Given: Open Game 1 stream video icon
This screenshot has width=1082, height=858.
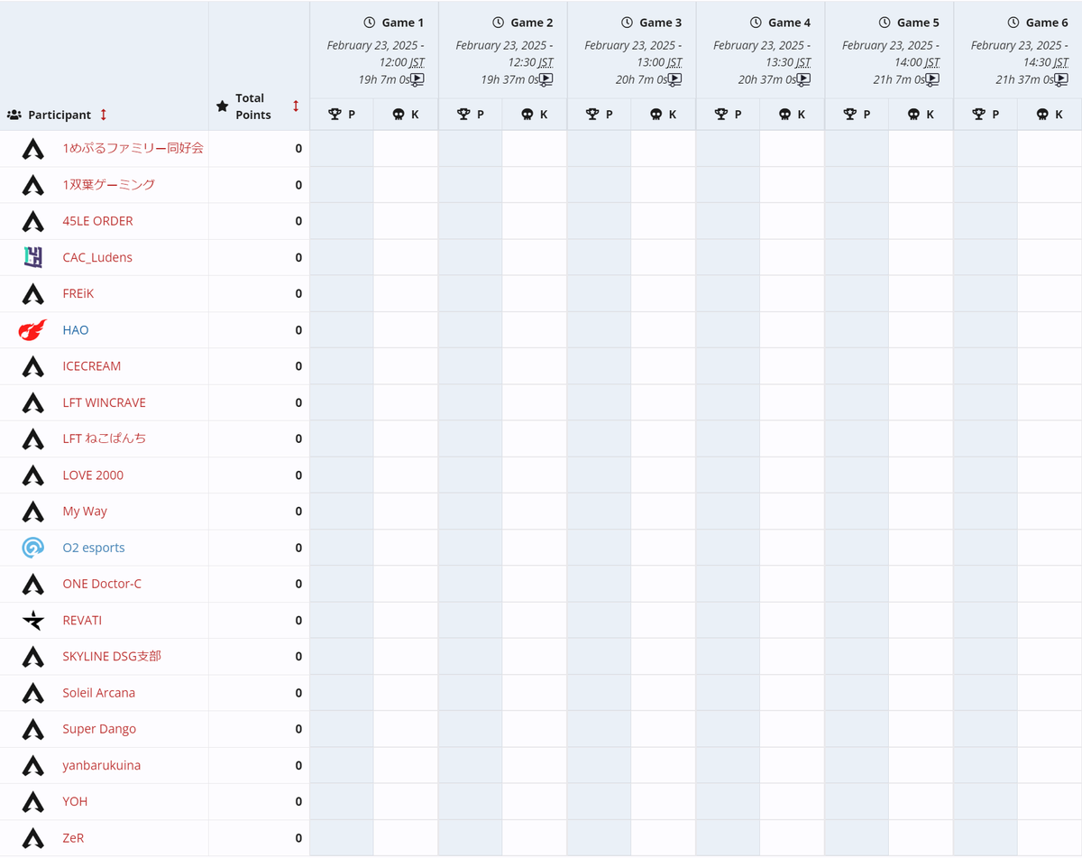Looking at the screenshot, I should [417, 79].
